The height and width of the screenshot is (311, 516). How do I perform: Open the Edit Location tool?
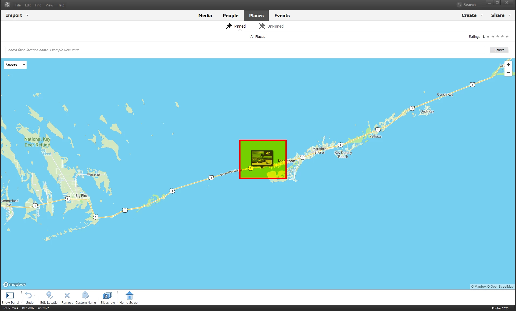(x=49, y=295)
